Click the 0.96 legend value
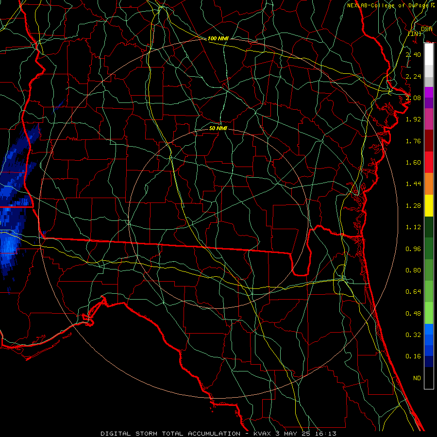Viewport: 437px width, 437px height. click(x=413, y=249)
